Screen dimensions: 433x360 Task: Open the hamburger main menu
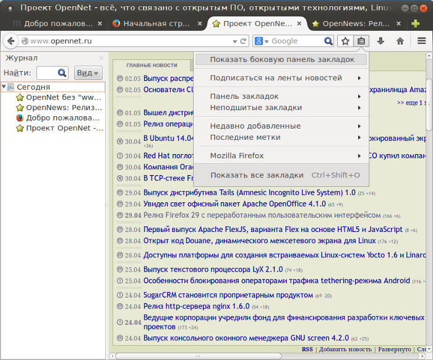point(421,41)
